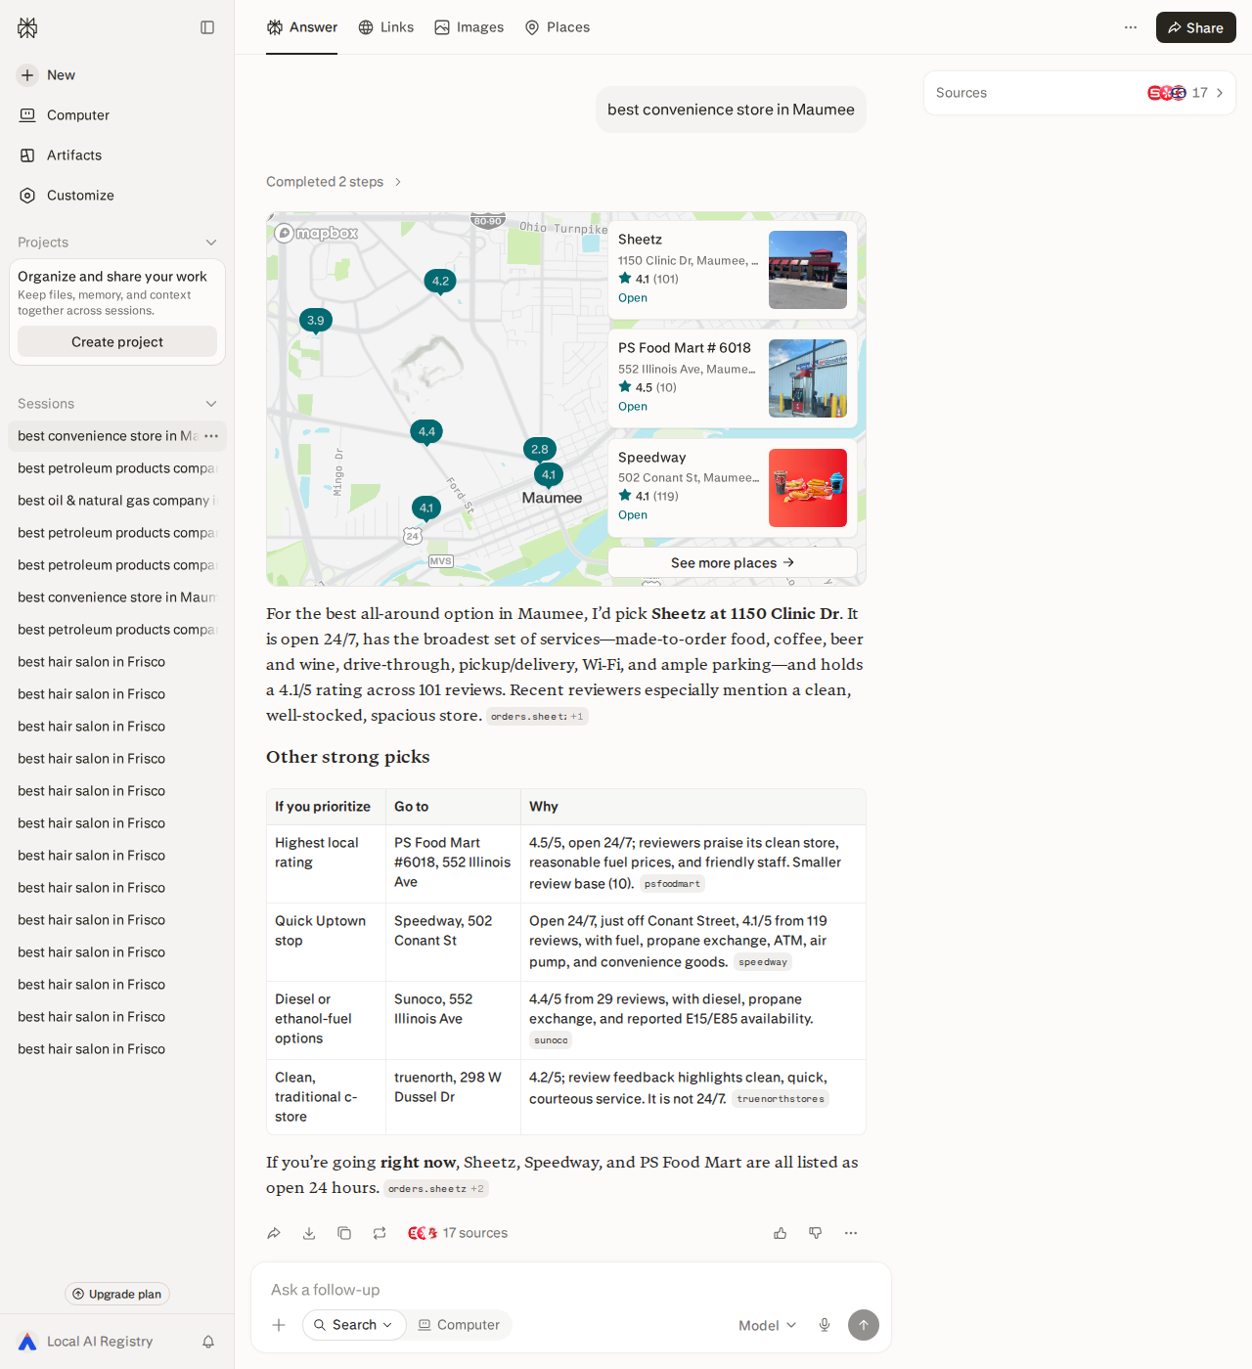Collapse the sidebar panel icon
Image resolution: width=1252 pixels, height=1369 pixels.
pos(207,27)
